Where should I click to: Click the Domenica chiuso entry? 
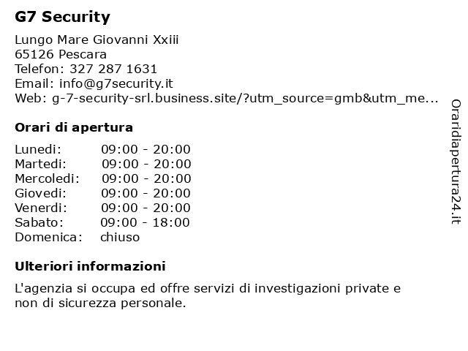point(77,237)
